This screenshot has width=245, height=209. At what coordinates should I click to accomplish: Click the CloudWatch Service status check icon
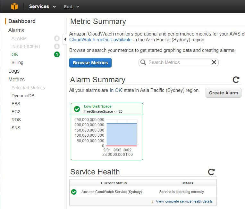(74, 192)
